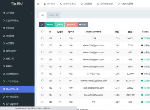The image size is (150, 110).
Task: Click username 33773707909 in row 152
Action: click(x=94, y=74)
